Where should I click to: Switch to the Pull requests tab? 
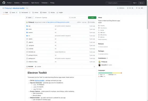coord(25,12)
